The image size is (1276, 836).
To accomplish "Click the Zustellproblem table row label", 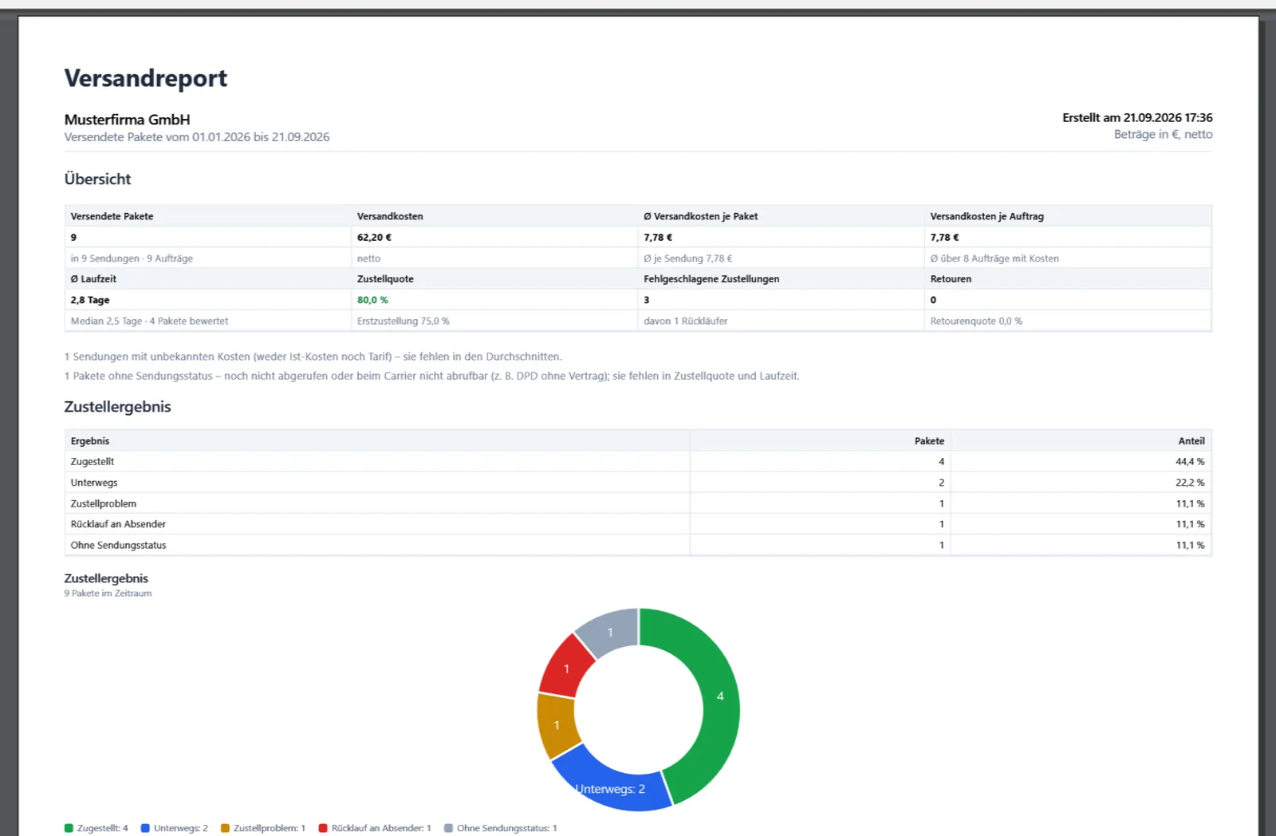I will pyautogui.click(x=104, y=503).
